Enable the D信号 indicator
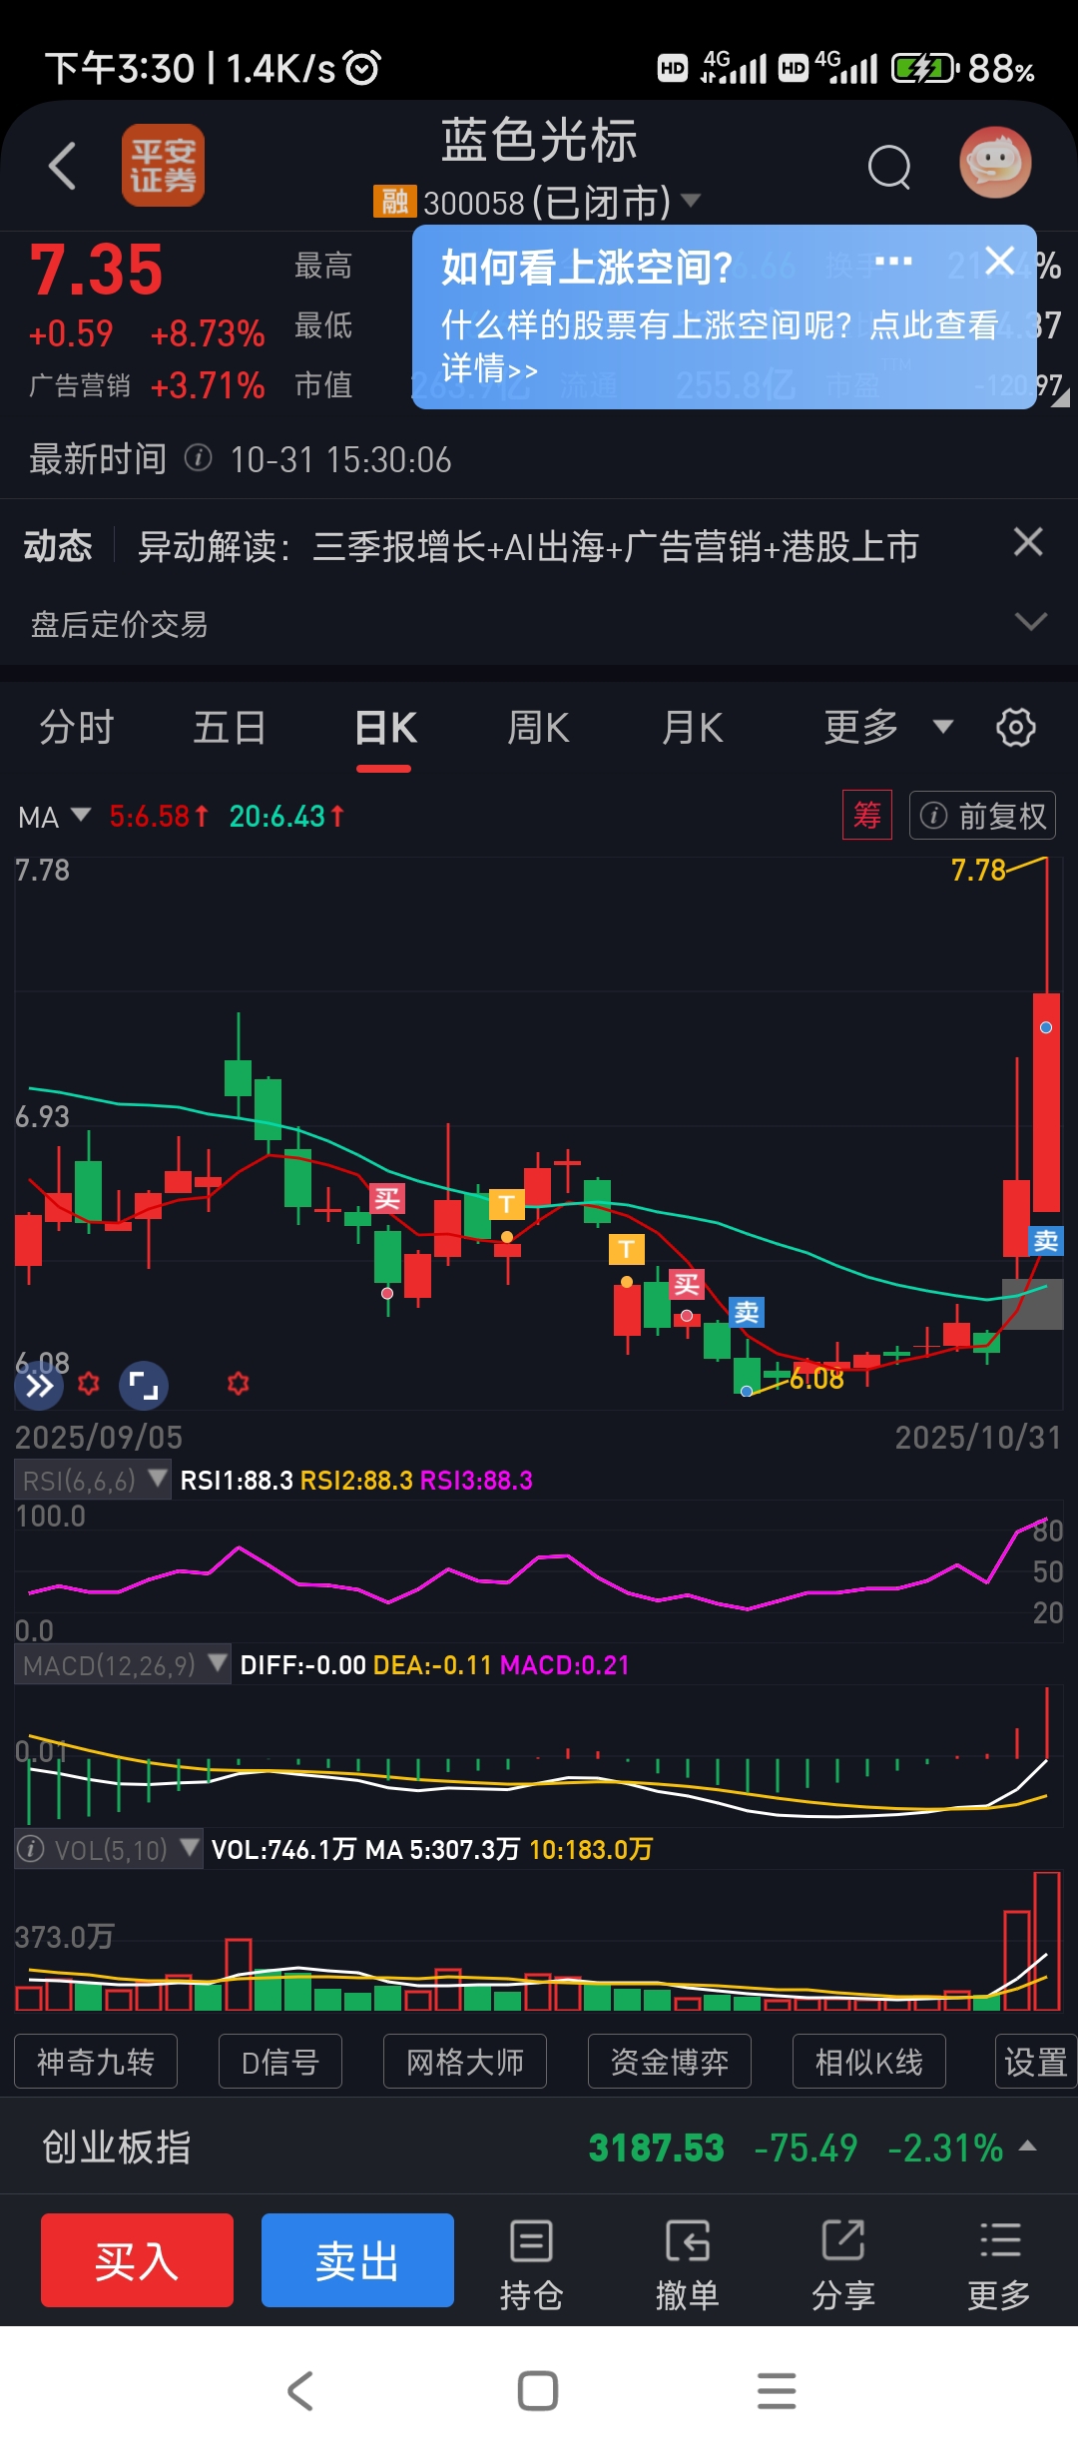This screenshot has height=2456, width=1078. coord(280,2062)
